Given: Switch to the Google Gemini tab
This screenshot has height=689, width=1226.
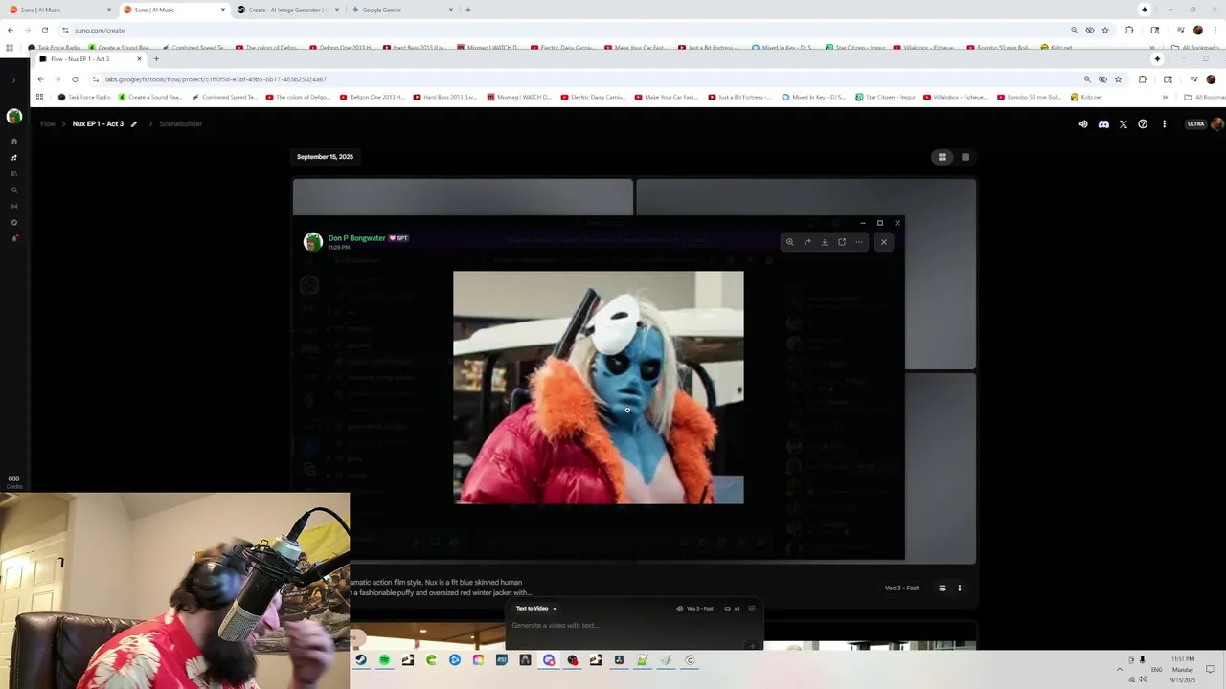Looking at the screenshot, I should pyautogui.click(x=400, y=10).
